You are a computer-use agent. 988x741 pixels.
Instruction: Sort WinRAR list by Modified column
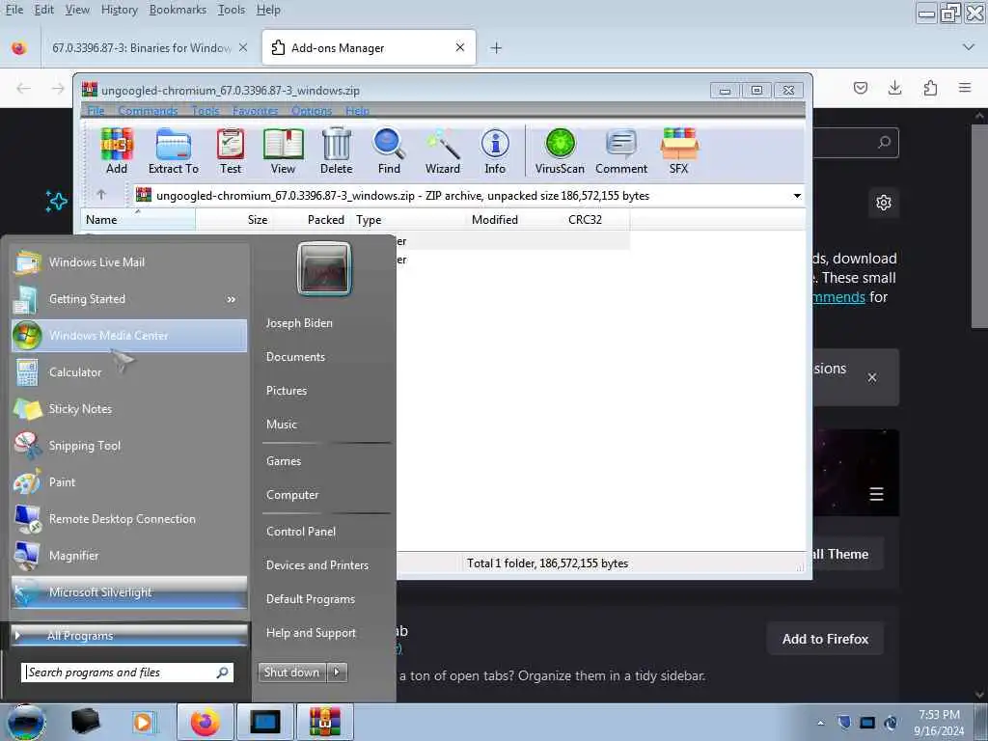495,219
